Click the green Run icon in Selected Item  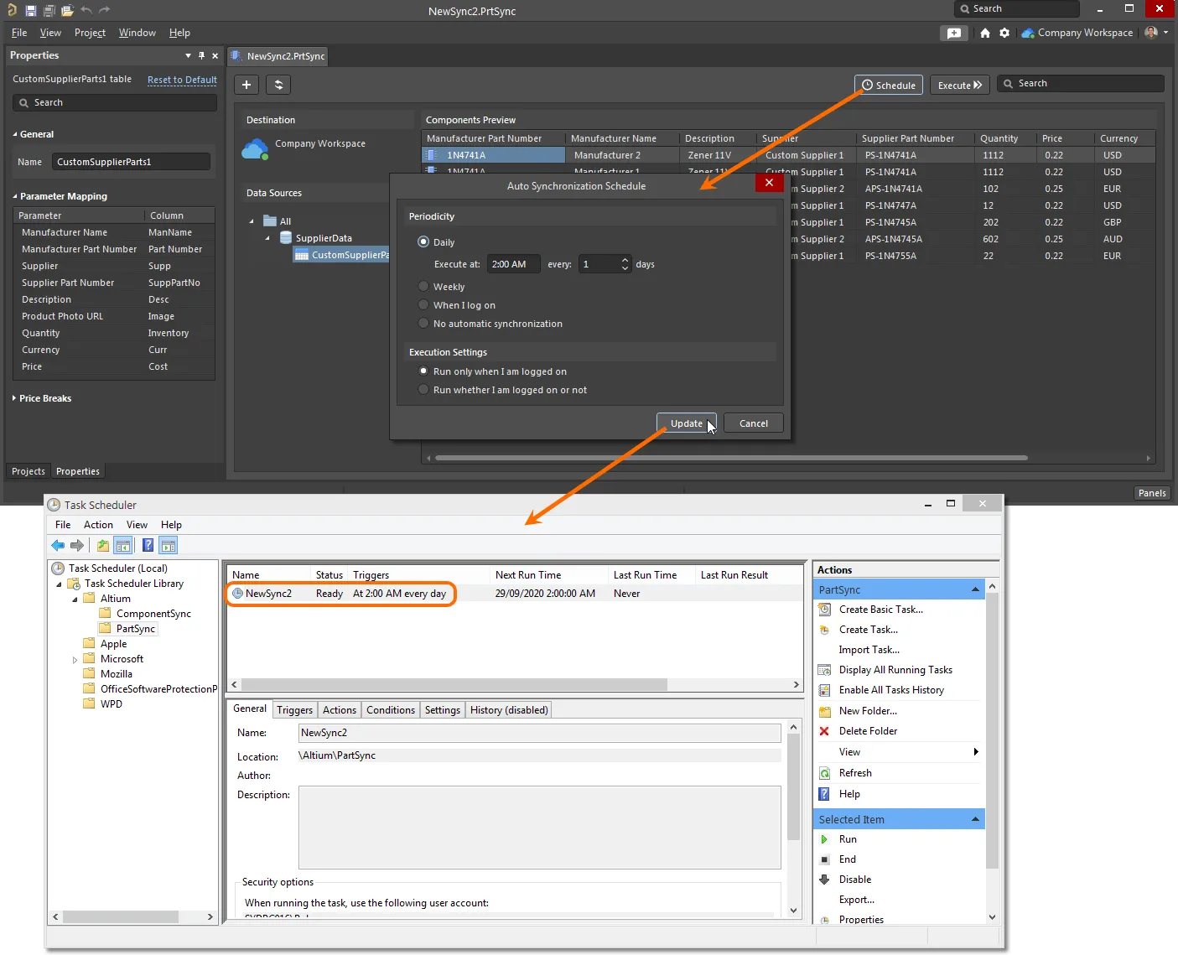824,839
